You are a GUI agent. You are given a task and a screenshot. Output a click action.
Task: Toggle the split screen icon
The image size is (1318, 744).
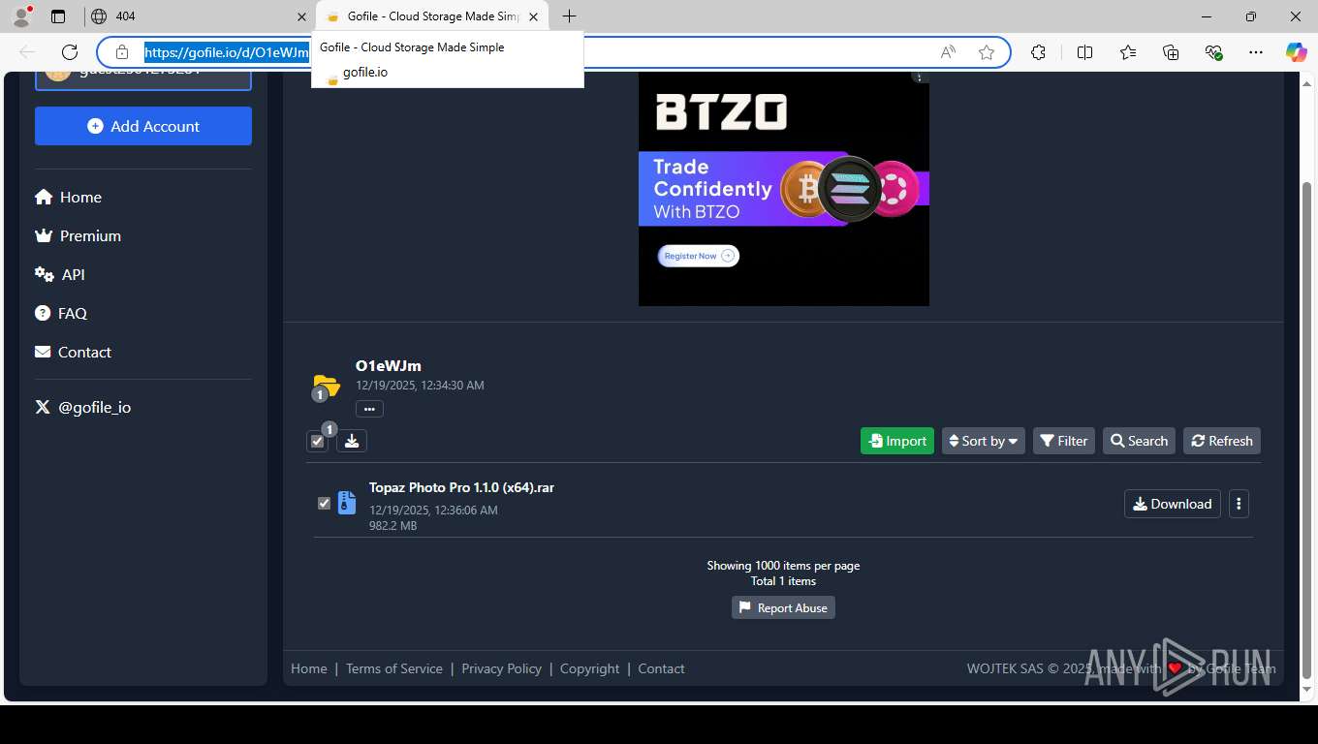(x=1084, y=52)
